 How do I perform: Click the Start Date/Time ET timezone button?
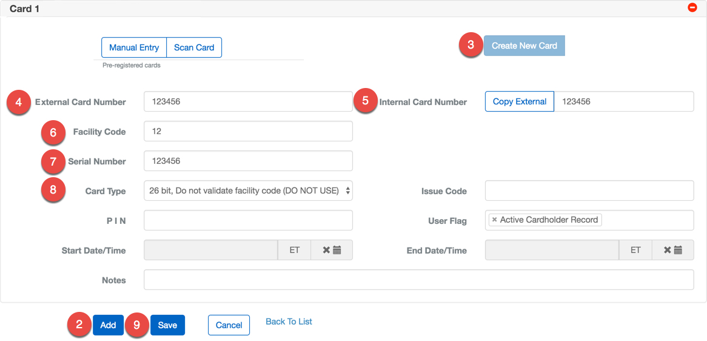pyautogui.click(x=294, y=250)
